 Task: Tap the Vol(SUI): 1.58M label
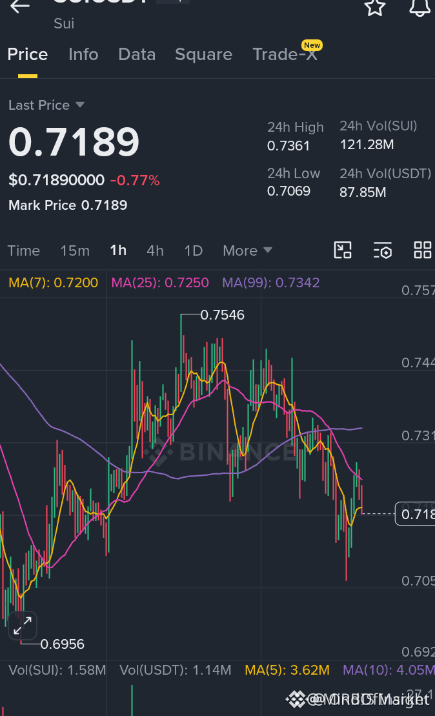57,670
